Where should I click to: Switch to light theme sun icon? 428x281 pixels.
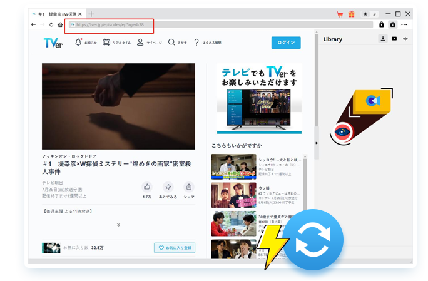[365, 14]
